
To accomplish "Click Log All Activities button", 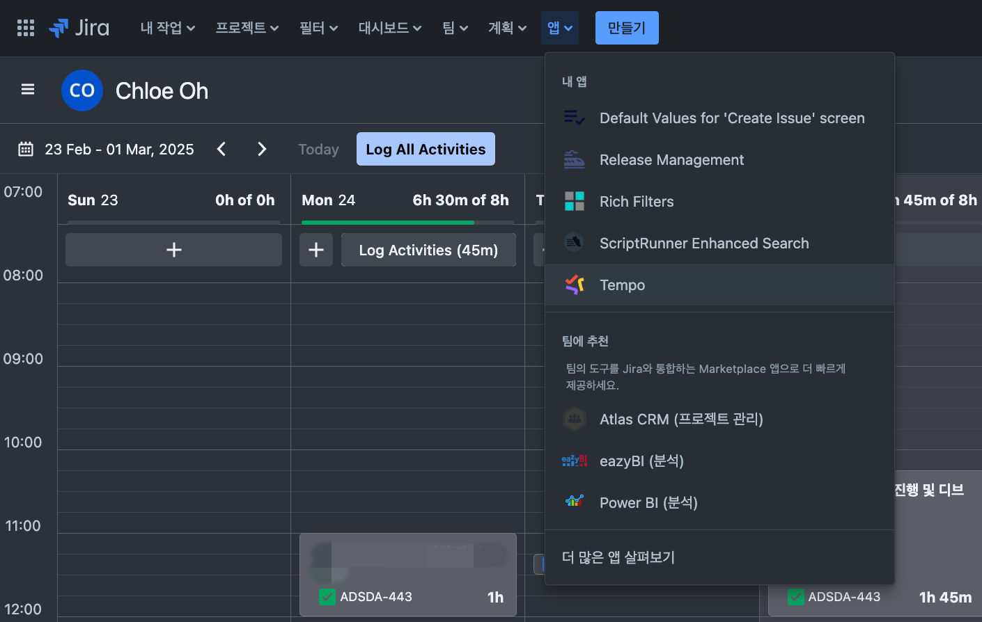I will click(x=426, y=149).
